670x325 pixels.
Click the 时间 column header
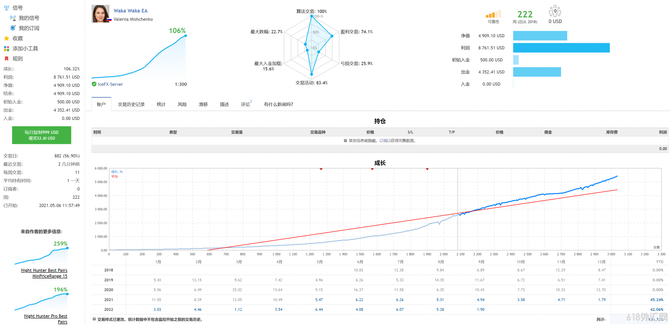[97, 132]
